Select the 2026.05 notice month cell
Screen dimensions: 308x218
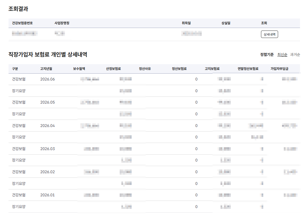(x=48, y=102)
